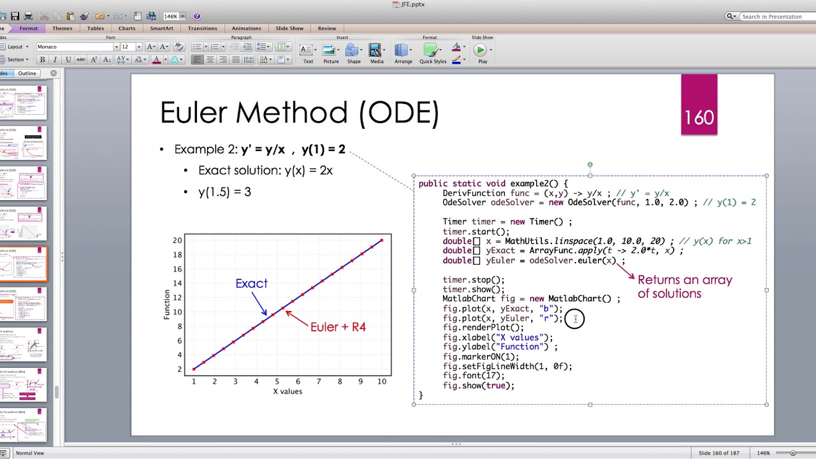Expand the Layout dropdown
The width and height of the screenshot is (816, 459).
point(17,47)
